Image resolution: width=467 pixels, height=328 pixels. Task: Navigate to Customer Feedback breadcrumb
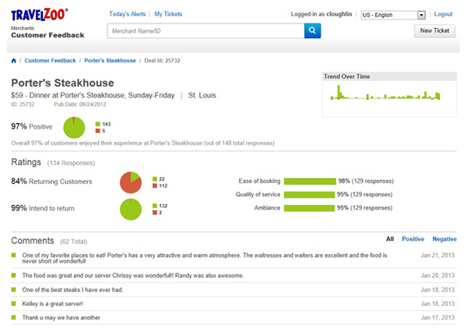point(50,60)
